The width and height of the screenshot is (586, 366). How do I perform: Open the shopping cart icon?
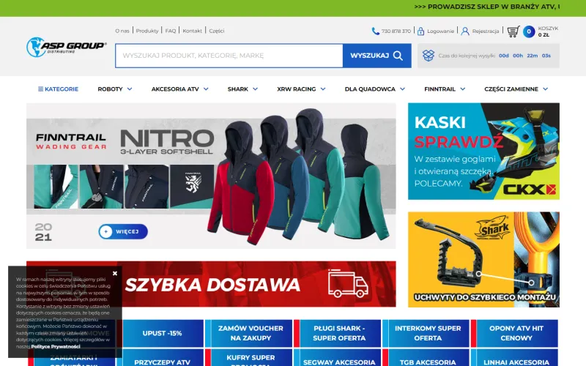coord(513,31)
